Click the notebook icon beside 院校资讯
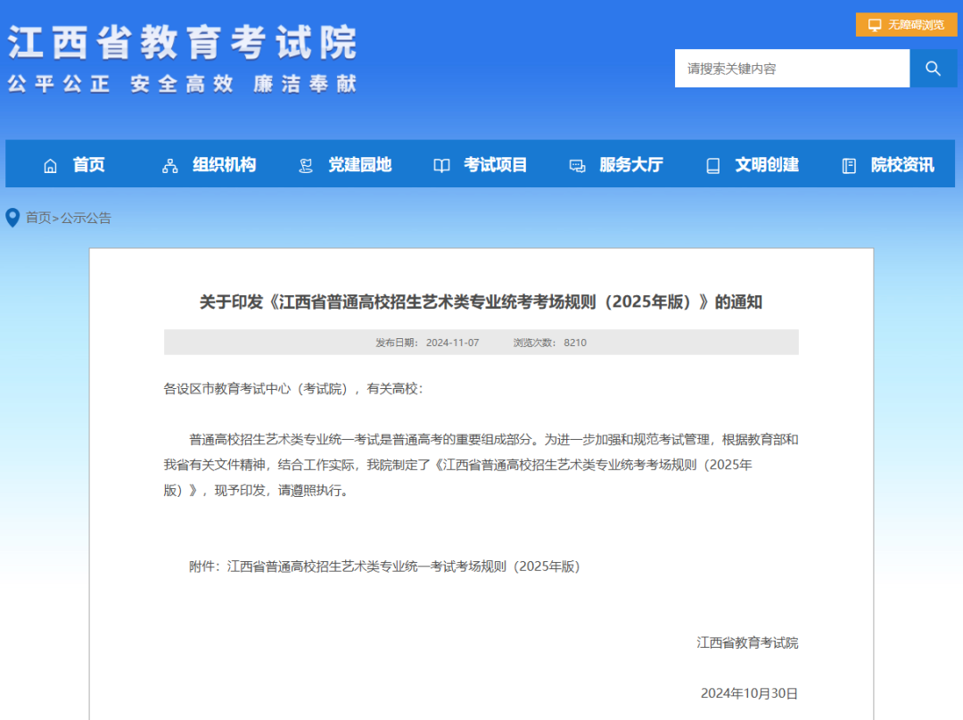This screenshot has height=720, width=963. [849, 166]
